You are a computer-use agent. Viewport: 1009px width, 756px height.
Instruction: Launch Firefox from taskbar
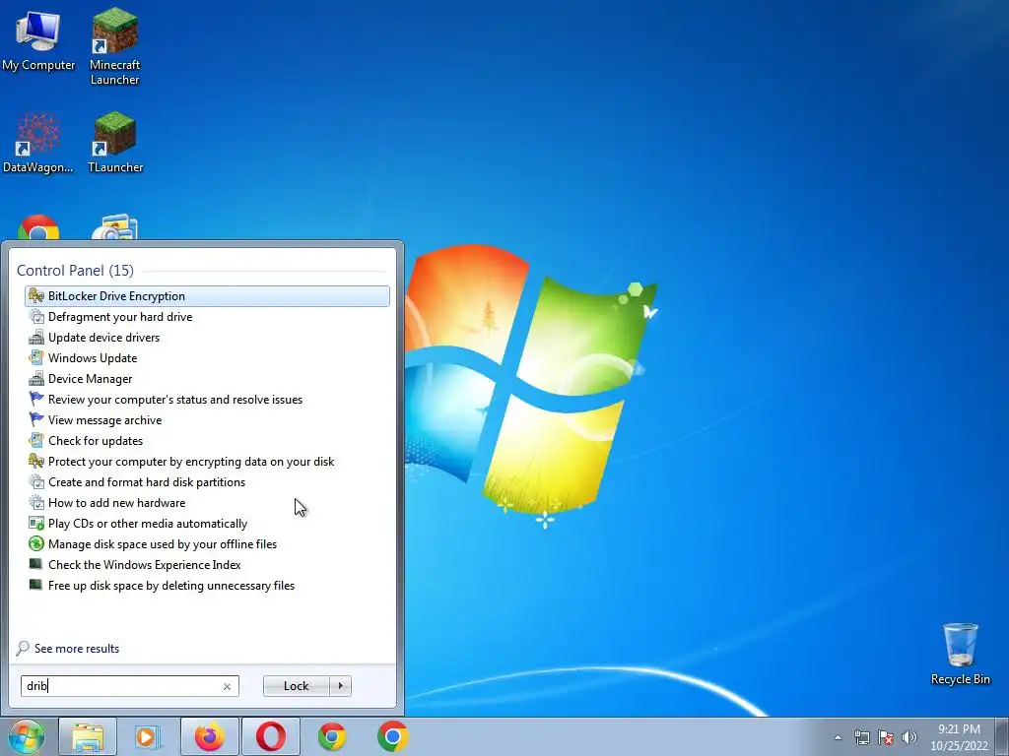[210, 736]
